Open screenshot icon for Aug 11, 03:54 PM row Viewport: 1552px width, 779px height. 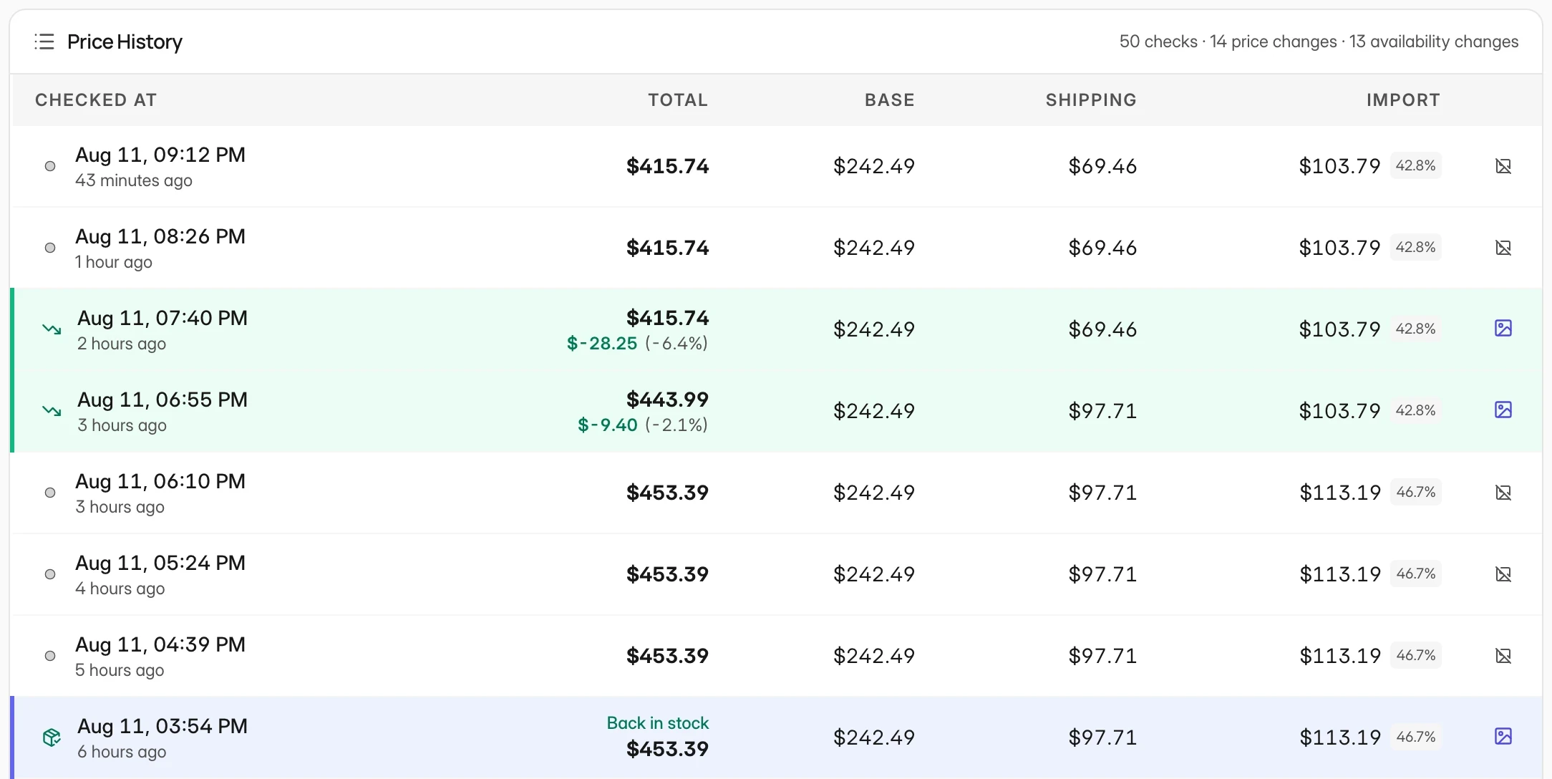coord(1503,736)
